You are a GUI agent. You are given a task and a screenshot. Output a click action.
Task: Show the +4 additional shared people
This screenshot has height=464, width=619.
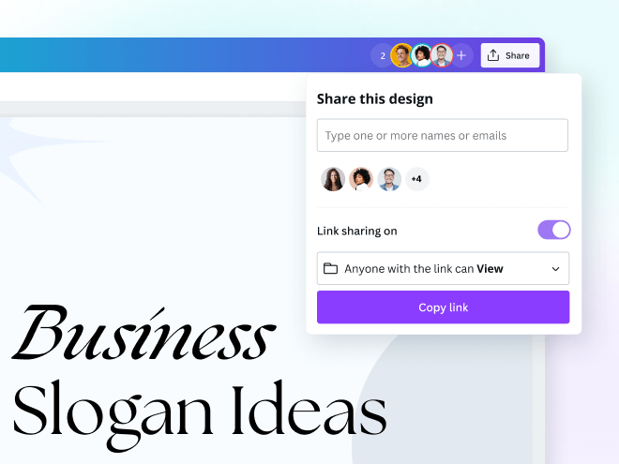(416, 179)
